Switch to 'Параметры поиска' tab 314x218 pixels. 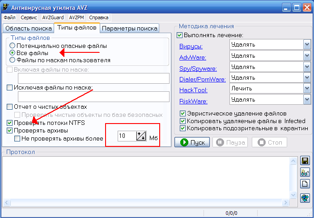click(130, 28)
